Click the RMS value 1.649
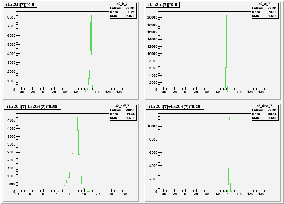Screen dimensions: 284x204 (x=273, y=118)
